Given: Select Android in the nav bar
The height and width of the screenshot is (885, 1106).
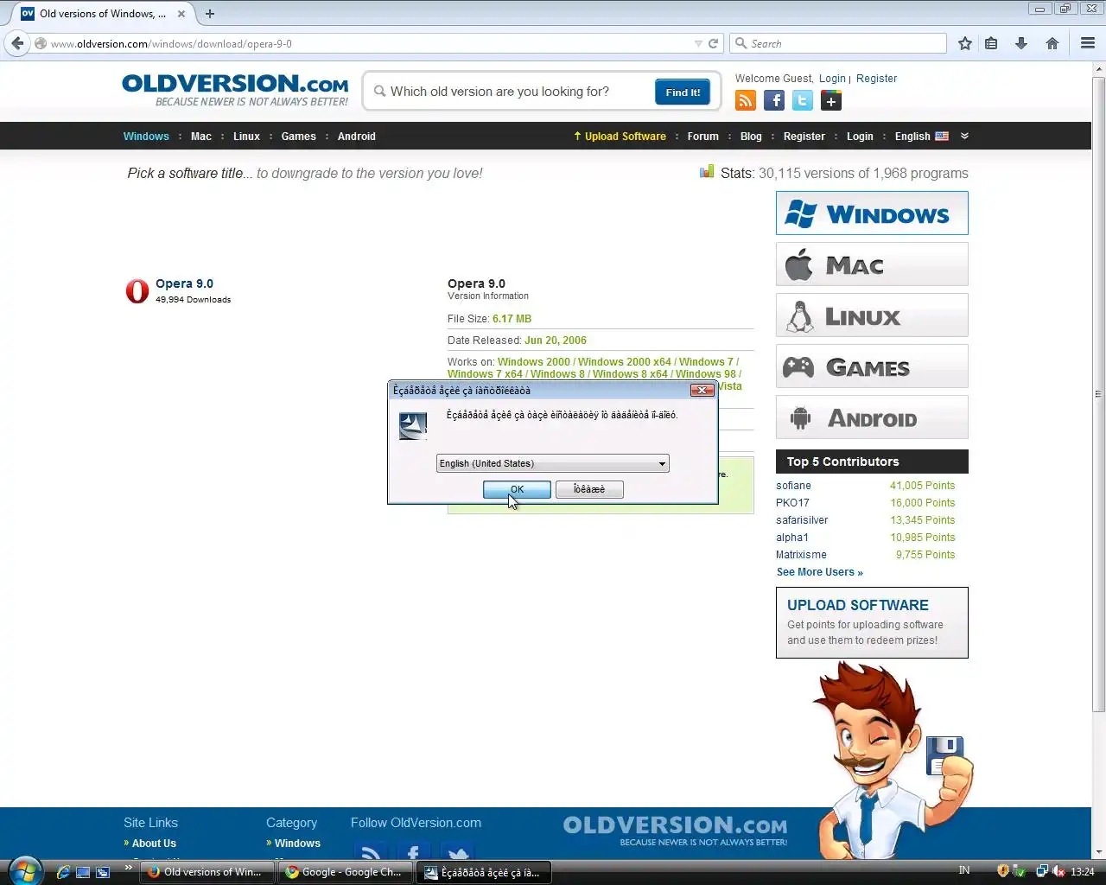Looking at the screenshot, I should pyautogui.click(x=357, y=137).
